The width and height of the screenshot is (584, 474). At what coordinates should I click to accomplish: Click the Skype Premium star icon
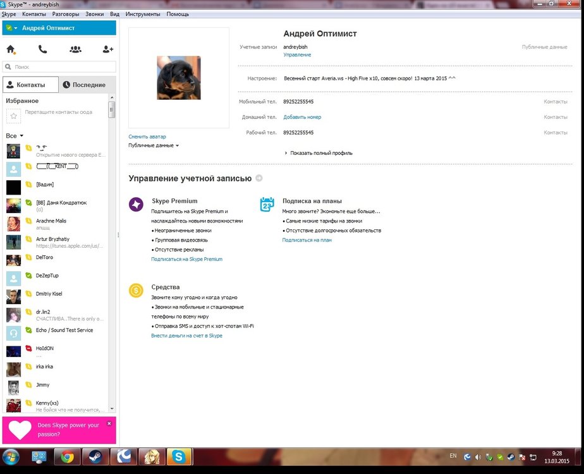[x=136, y=204]
